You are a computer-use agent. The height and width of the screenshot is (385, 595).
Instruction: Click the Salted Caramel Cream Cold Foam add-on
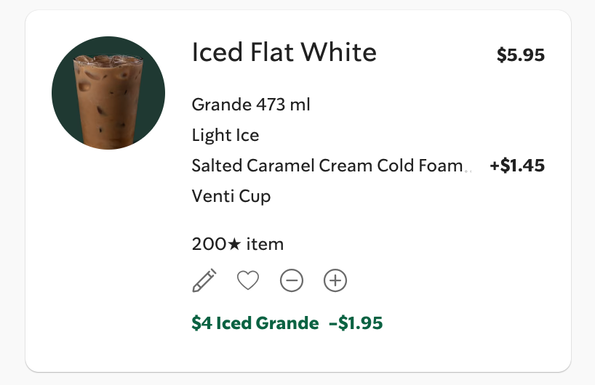coord(327,166)
